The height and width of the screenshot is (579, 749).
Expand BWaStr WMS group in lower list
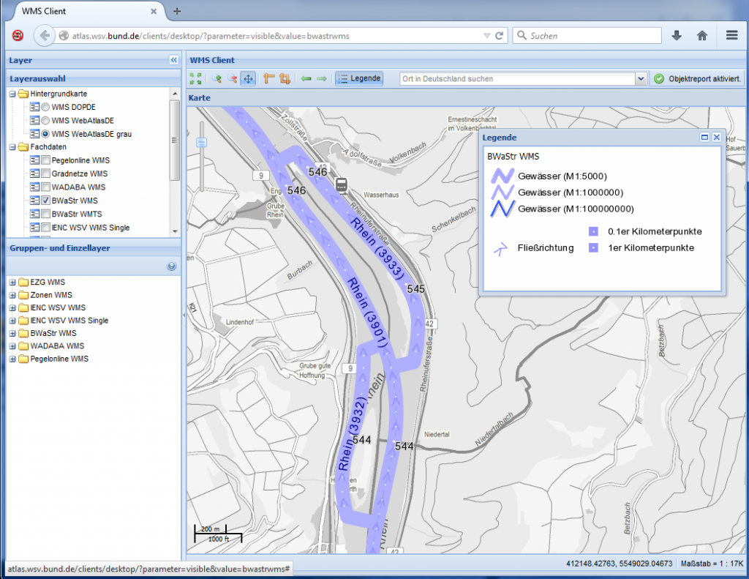pyautogui.click(x=12, y=333)
